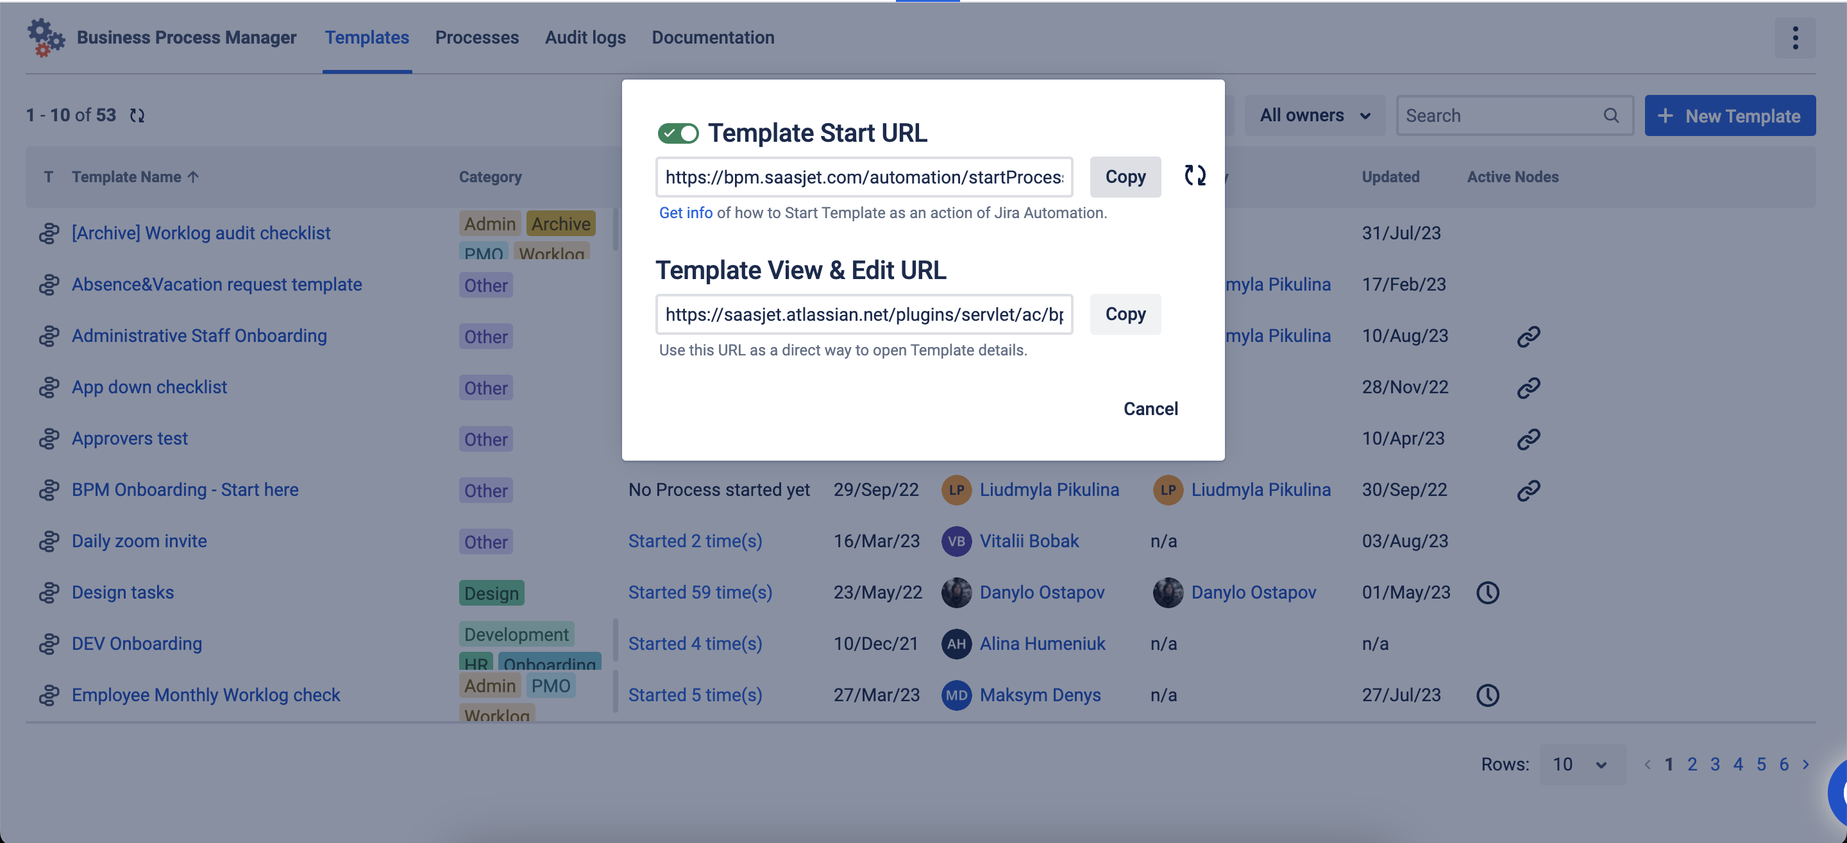Switch to the Processes tab

point(477,37)
